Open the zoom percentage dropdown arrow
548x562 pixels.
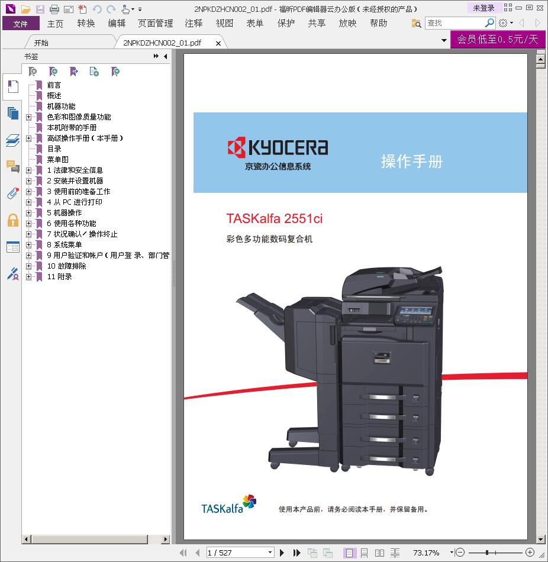[x=452, y=553]
